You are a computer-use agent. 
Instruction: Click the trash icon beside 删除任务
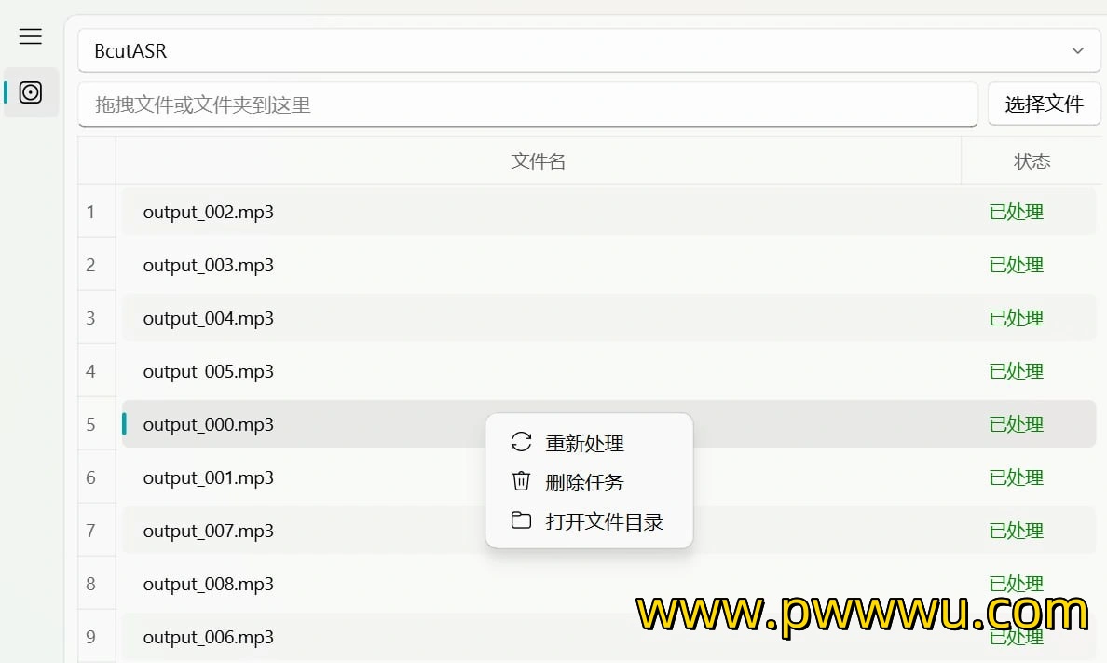tap(521, 480)
